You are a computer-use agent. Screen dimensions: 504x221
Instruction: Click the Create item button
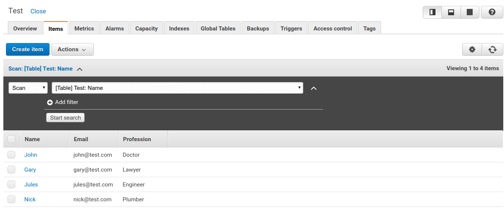tap(28, 49)
